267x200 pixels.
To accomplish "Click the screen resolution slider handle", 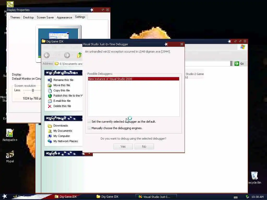I will (x=33, y=90).
